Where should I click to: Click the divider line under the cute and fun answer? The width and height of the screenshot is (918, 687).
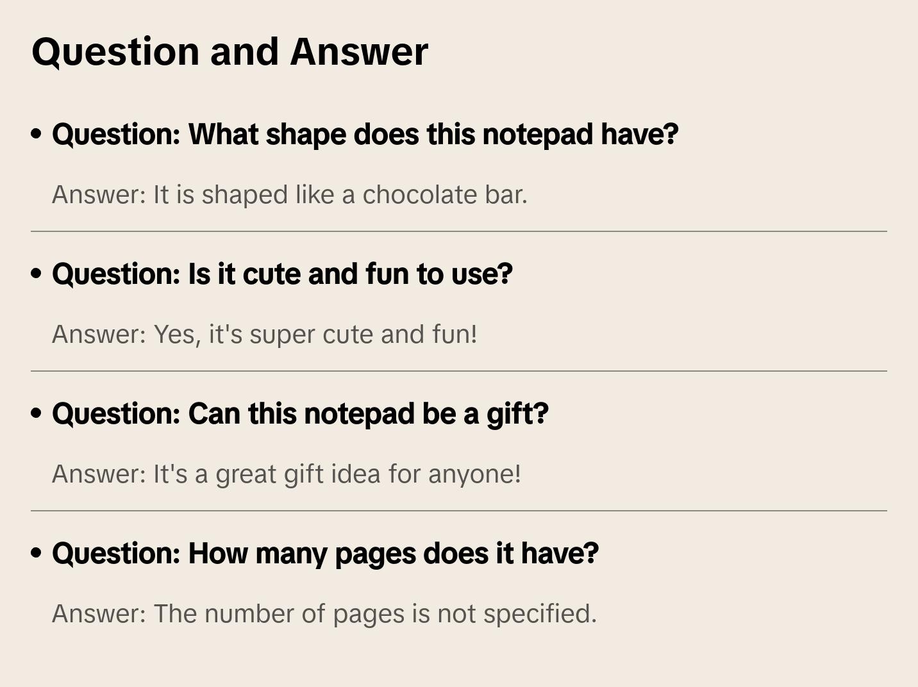tap(458, 371)
